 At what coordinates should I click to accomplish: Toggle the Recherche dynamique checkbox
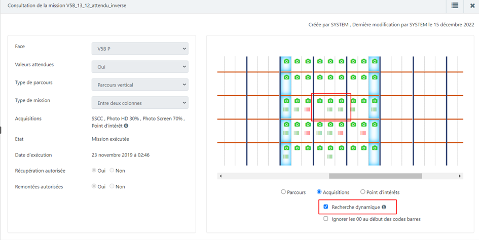point(326,207)
